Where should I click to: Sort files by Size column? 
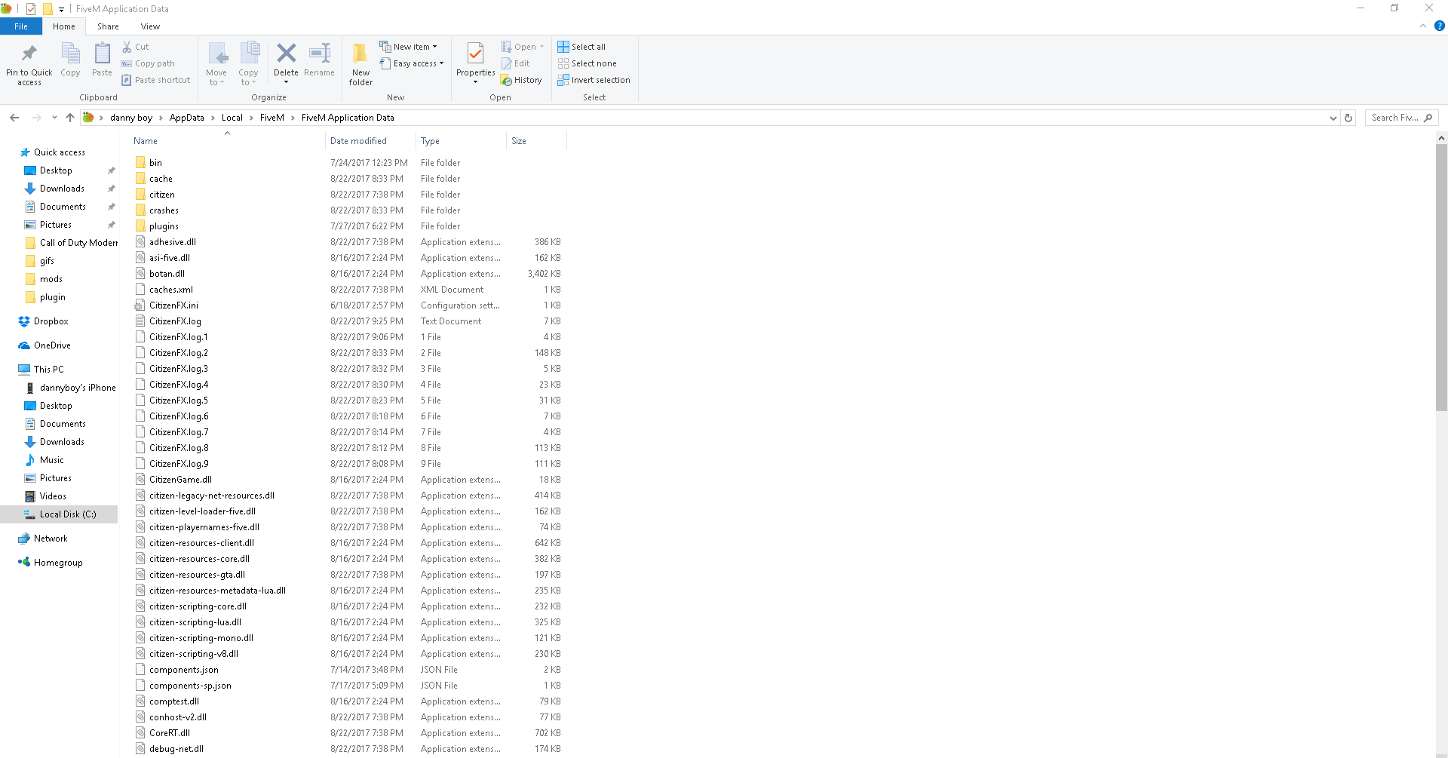(x=536, y=141)
